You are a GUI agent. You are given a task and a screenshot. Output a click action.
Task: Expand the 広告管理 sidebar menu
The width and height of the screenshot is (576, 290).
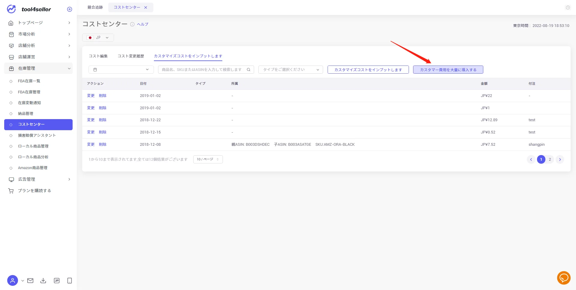[x=38, y=179]
